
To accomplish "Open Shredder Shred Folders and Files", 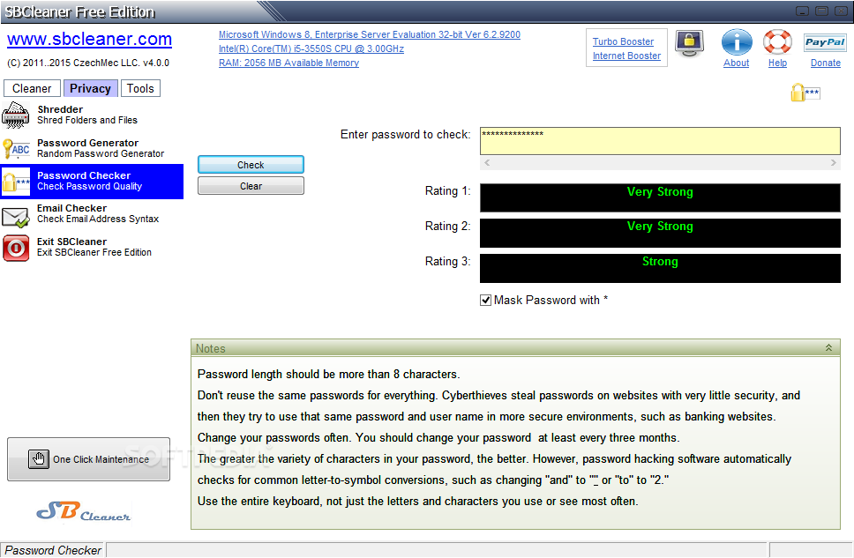I will (x=92, y=115).
